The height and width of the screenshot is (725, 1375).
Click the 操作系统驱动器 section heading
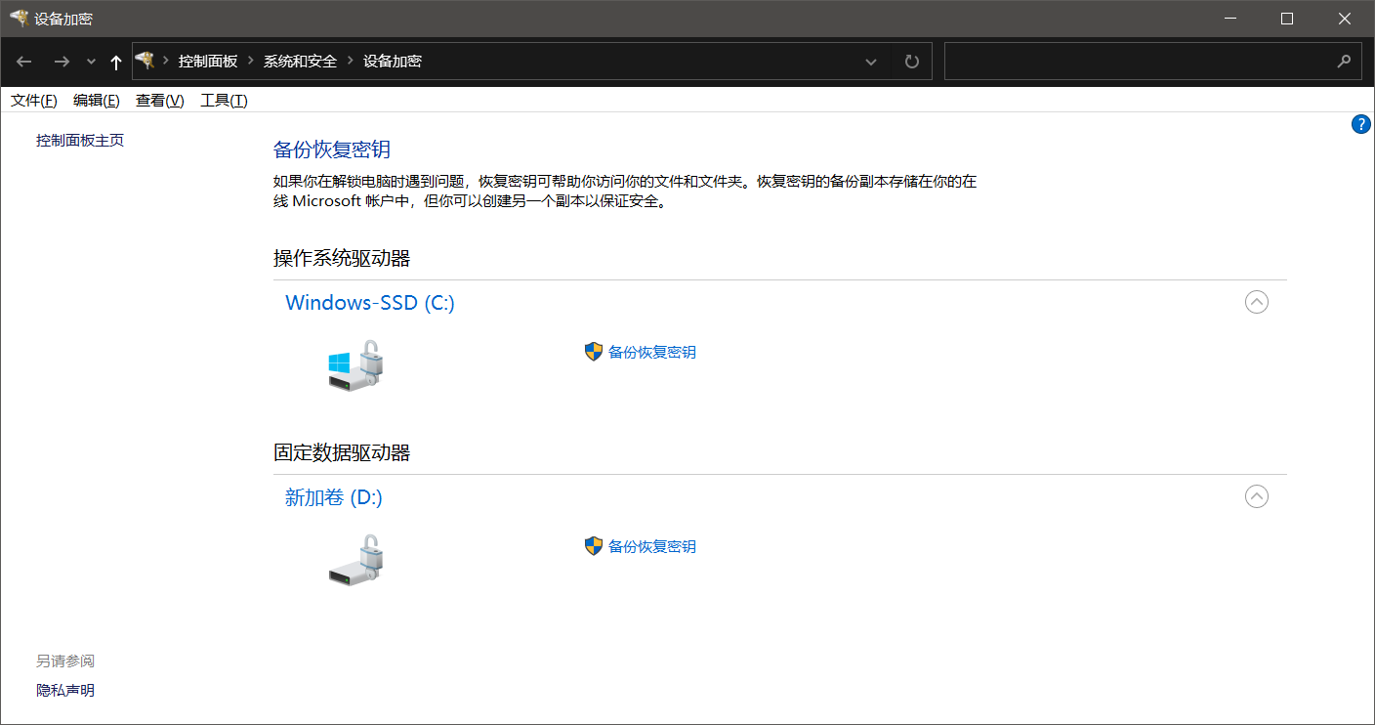[342, 258]
